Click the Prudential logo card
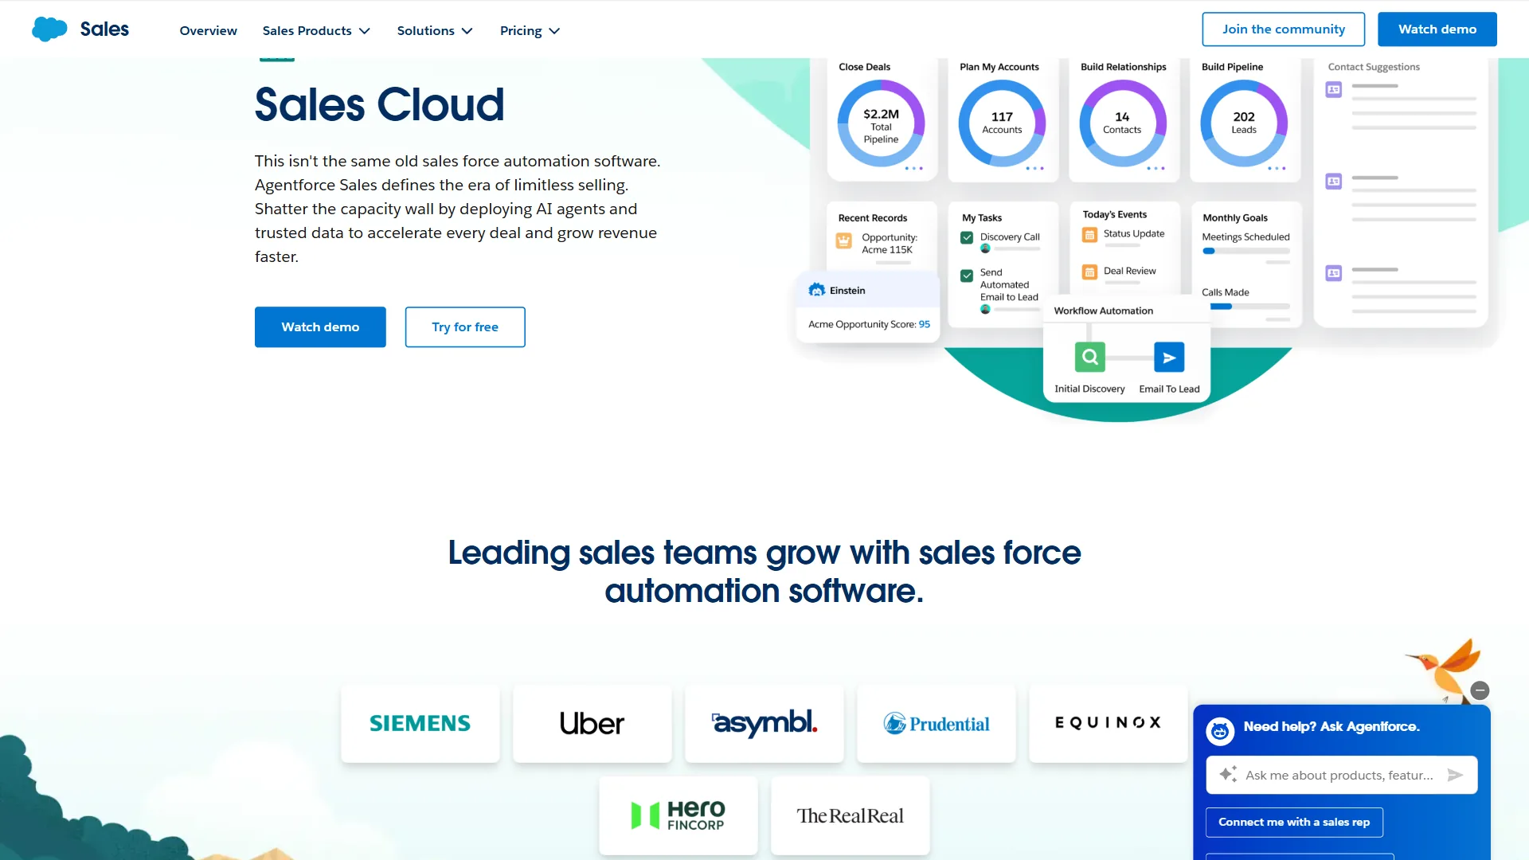Viewport: 1529px width, 860px height. point(937,723)
